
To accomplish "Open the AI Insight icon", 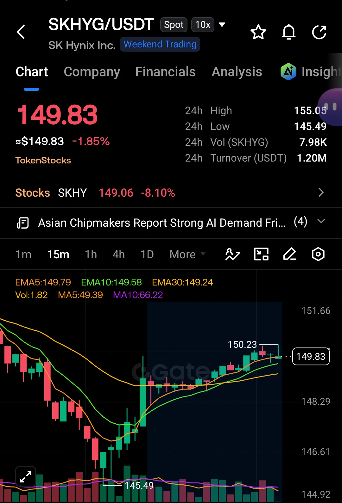I will 288,71.
